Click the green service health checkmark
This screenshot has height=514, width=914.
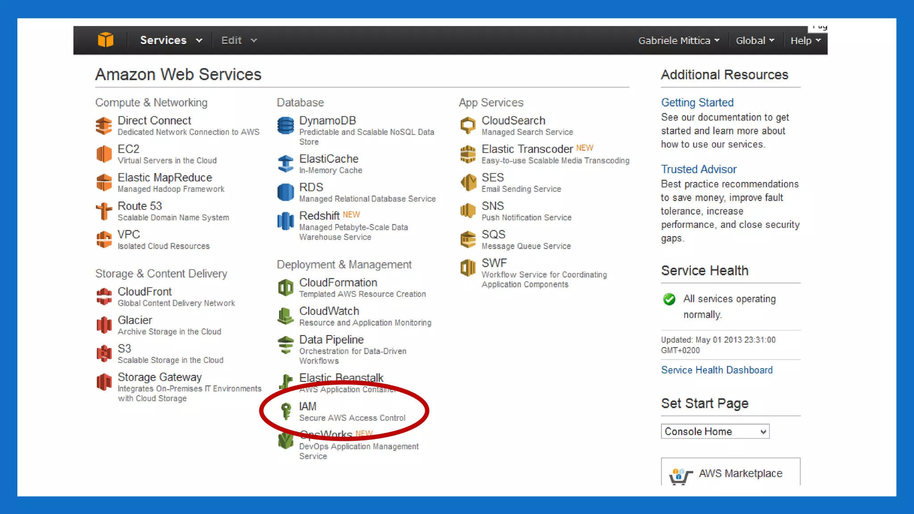click(669, 299)
